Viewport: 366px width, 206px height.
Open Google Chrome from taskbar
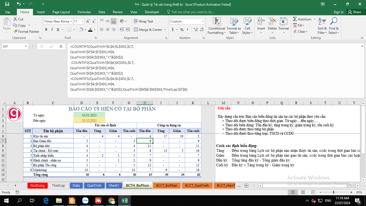pos(112,200)
